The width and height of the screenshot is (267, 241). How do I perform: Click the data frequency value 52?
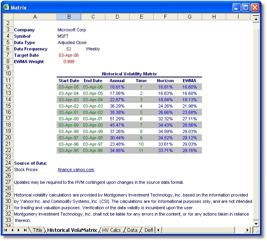(x=69, y=49)
